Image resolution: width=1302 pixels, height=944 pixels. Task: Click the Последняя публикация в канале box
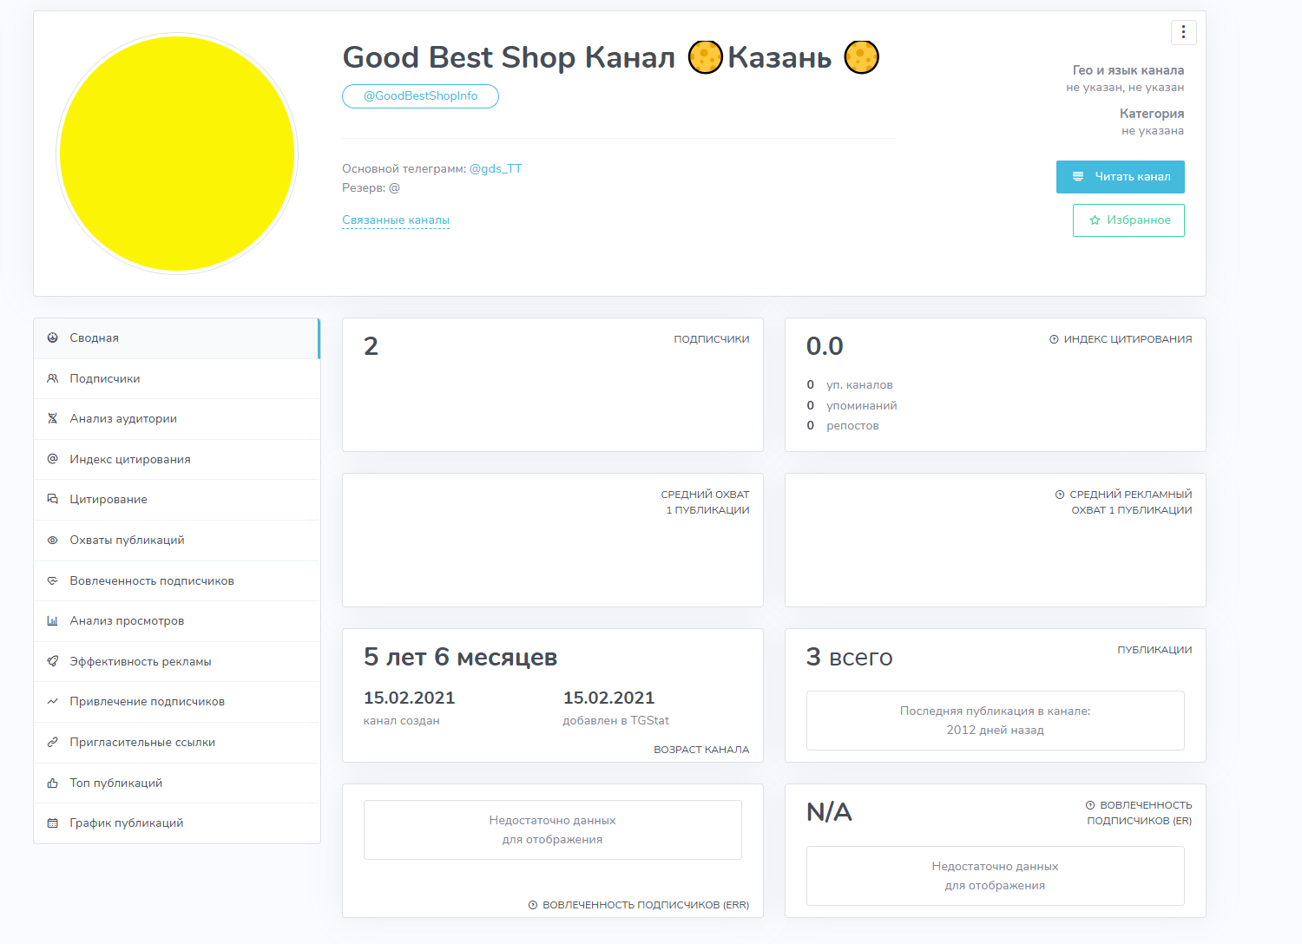pyautogui.click(x=995, y=720)
